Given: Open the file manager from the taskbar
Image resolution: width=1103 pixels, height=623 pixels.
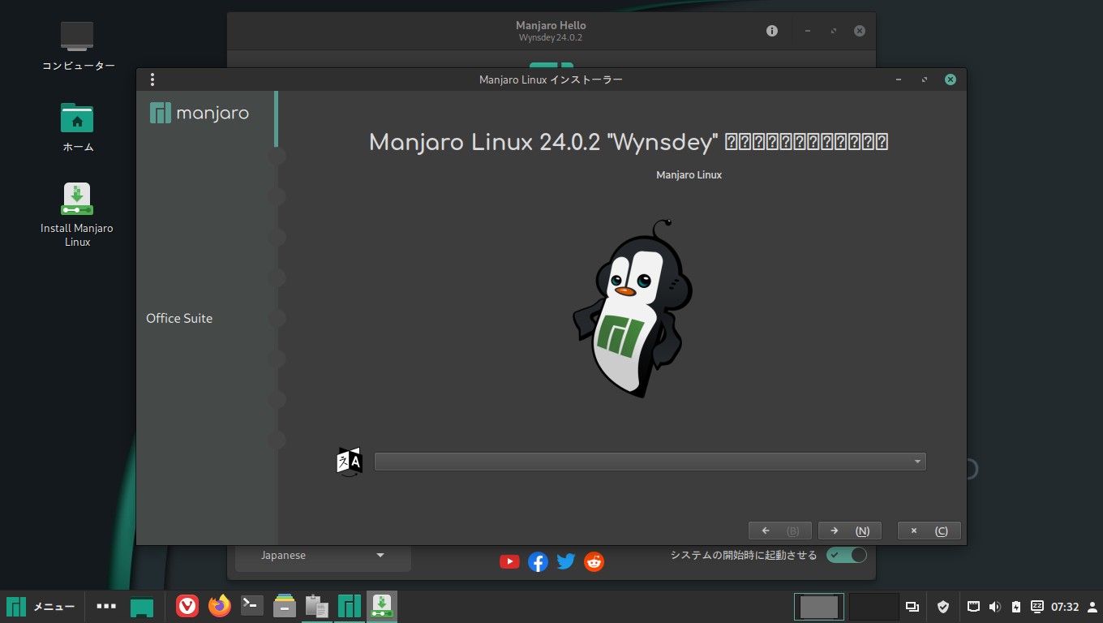Looking at the screenshot, I should [285, 606].
